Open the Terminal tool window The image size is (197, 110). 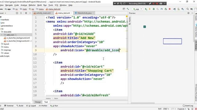click(x=9, y=106)
